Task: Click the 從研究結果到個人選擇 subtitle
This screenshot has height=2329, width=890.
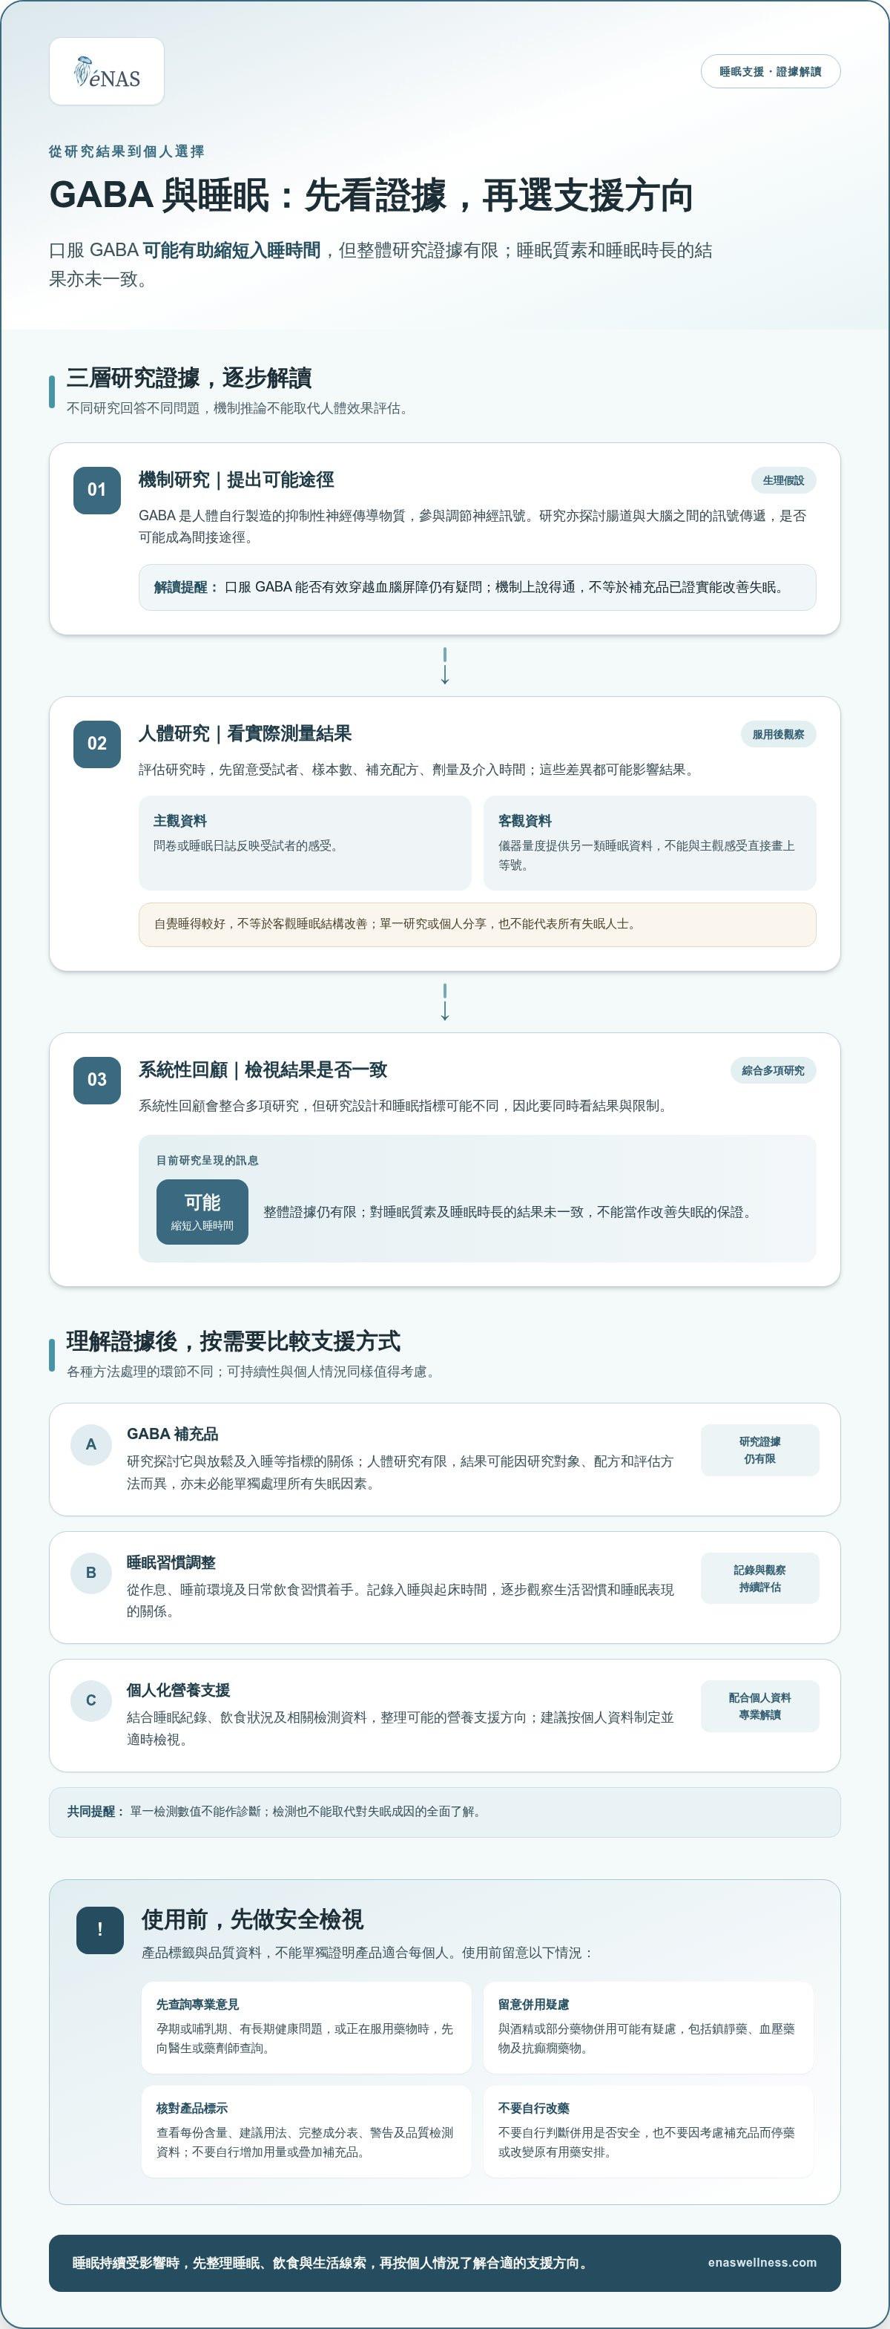Action: pos(127,151)
